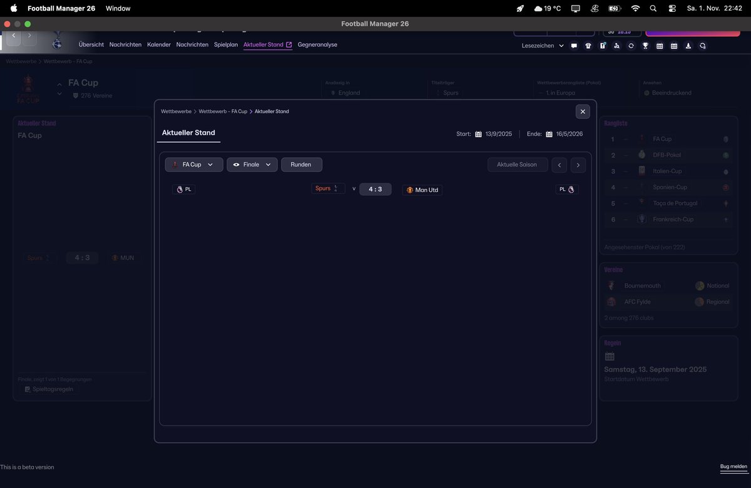Select Spurs team in the final
751x488 pixels.
(x=328, y=188)
